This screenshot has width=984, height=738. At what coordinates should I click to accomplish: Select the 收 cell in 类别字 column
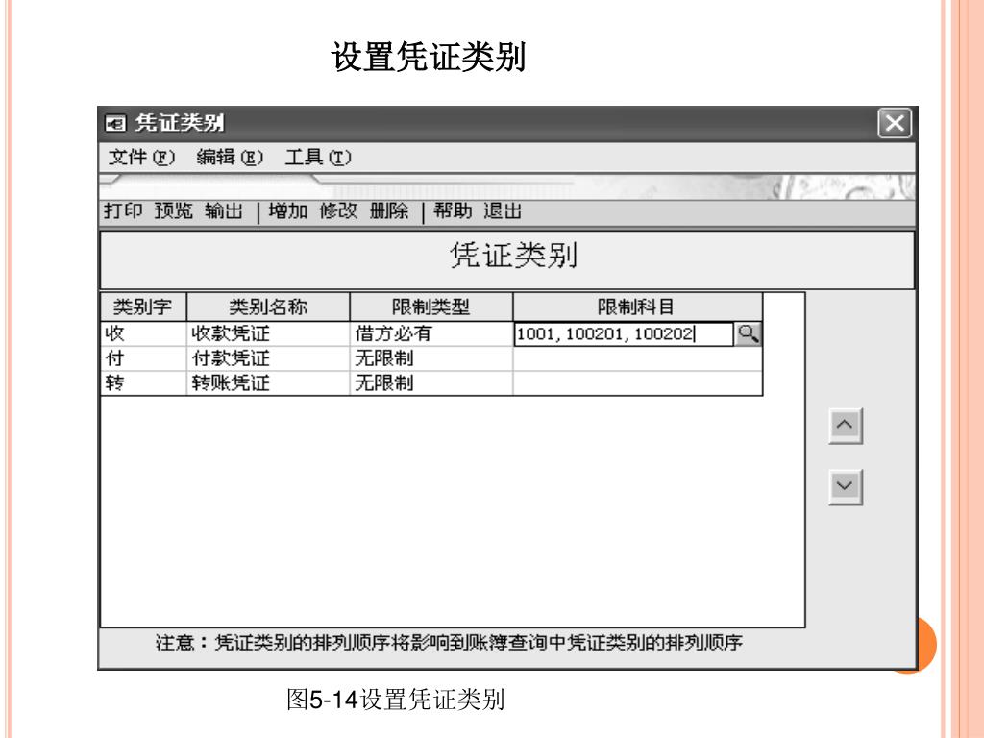[143, 333]
